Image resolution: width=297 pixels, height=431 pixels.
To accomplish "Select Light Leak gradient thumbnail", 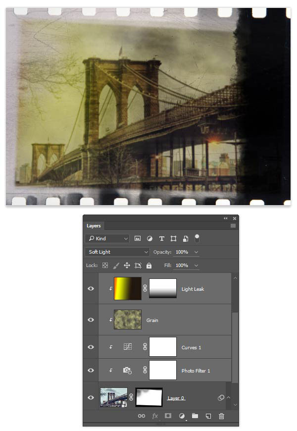I will click(x=128, y=288).
